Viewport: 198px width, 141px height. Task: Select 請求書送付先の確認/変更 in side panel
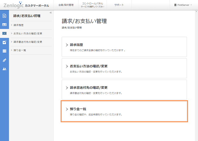[x=28, y=42]
